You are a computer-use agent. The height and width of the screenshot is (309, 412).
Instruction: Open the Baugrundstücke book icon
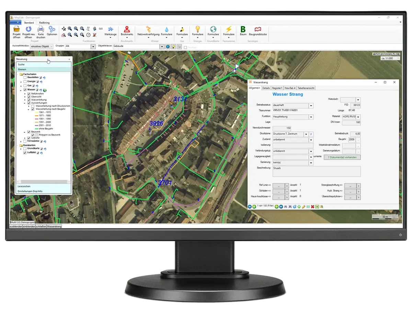(x=257, y=29)
